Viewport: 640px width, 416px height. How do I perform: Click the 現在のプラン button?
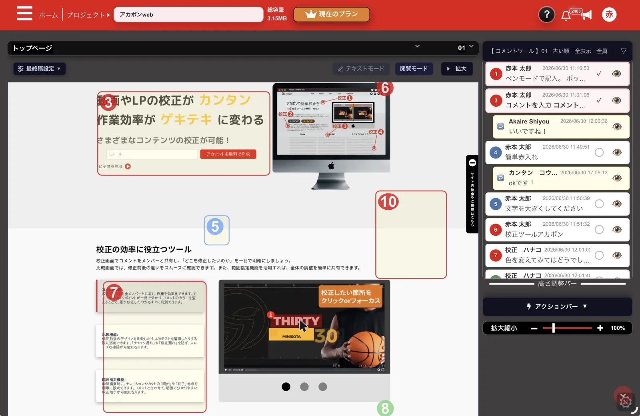pos(332,14)
